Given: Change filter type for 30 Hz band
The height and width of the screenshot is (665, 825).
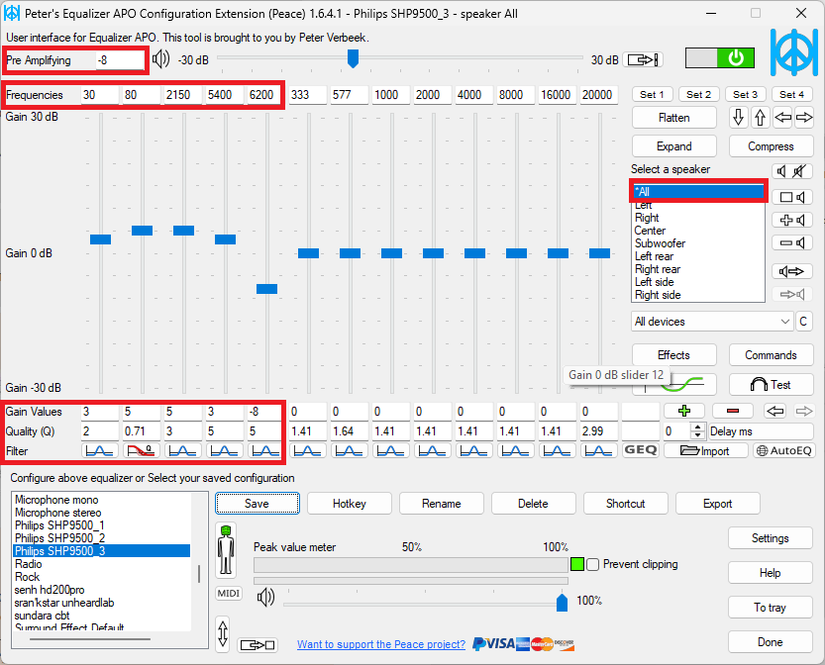Looking at the screenshot, I should tap(99, 450).
